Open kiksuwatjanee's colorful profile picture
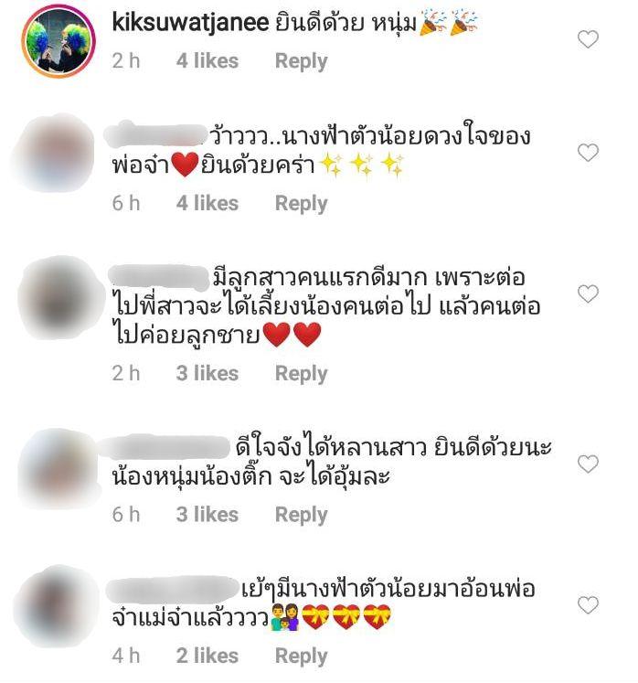Image resolution: width=638 pixels, height=683 pixels. pyautogui.click(x=58, y=41)
